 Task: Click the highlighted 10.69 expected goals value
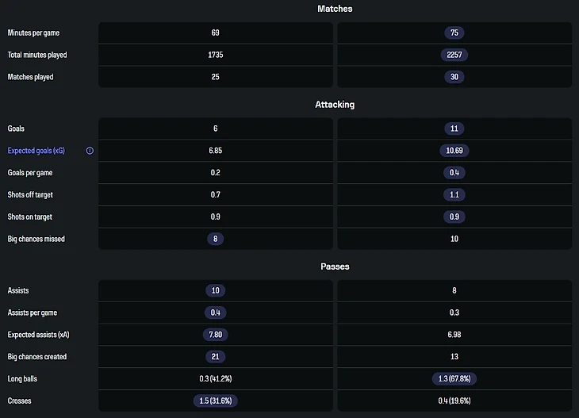click(x=454, y=151)
